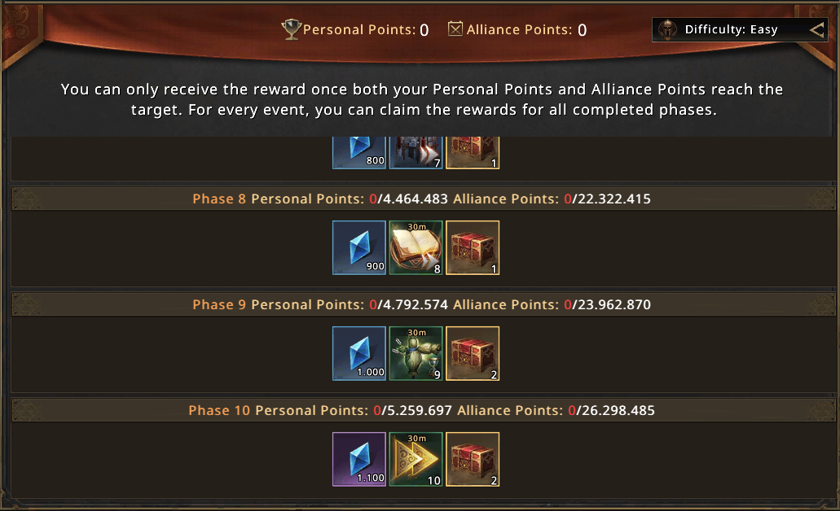
Task: Click the Alliance Points total label
Action: pyautogui.click(x=519, y=30)
